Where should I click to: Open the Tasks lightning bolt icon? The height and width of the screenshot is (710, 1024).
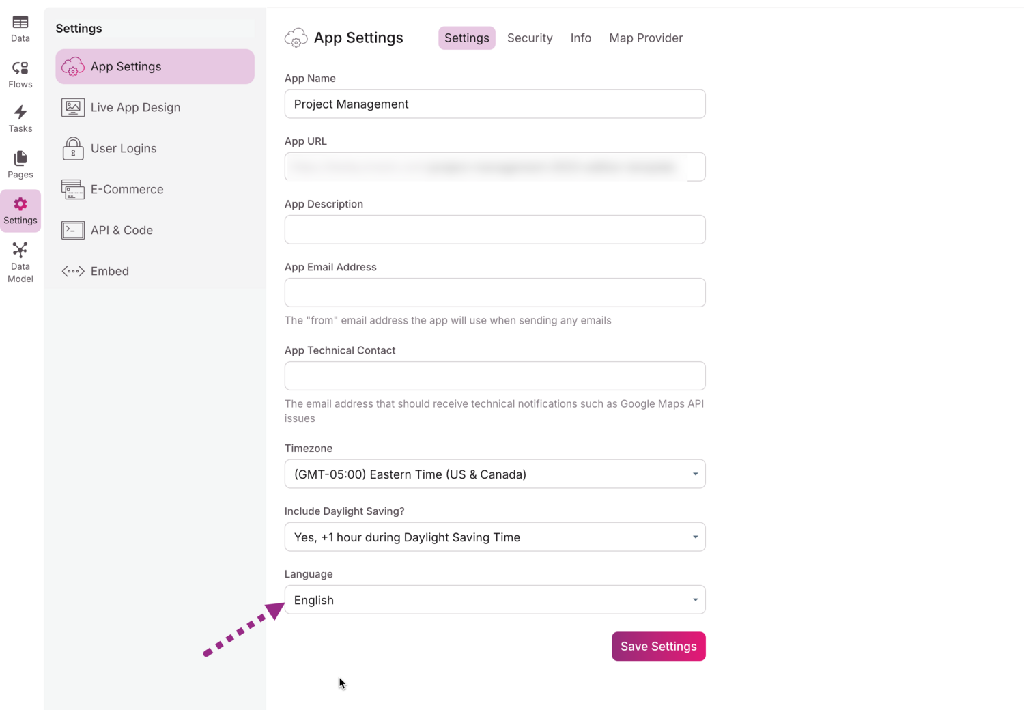(20, 113)
